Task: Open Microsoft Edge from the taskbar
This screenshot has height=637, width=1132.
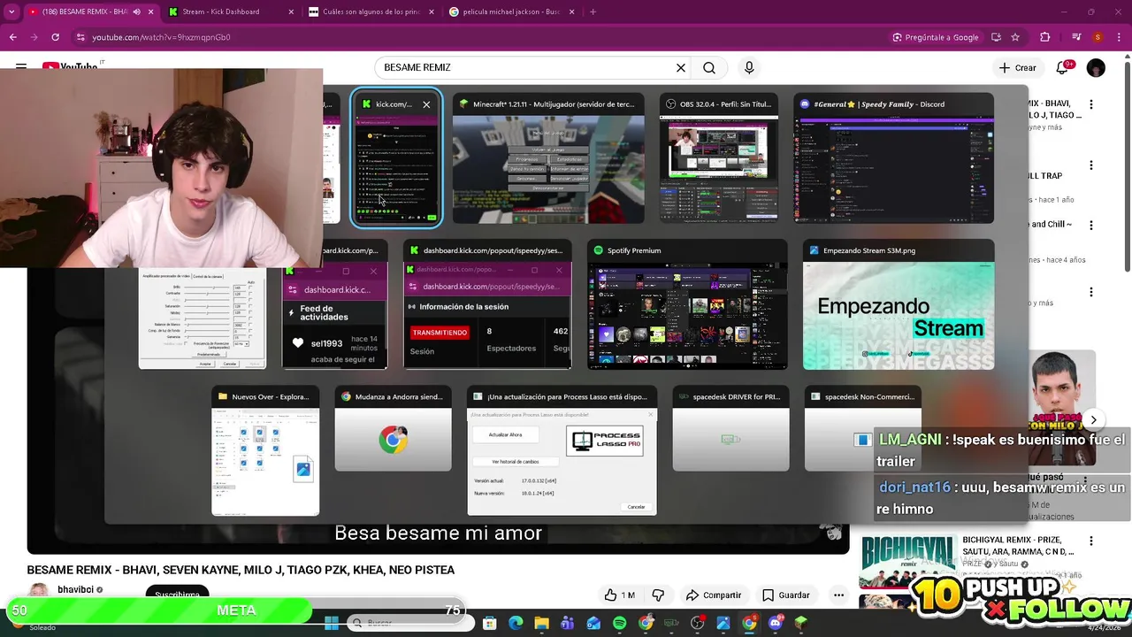Action: click(x=516, y=624)
